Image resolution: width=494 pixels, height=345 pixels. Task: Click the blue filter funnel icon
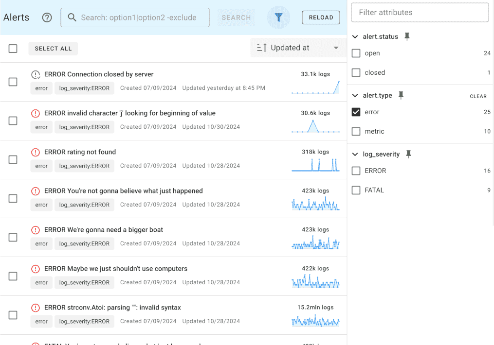(278, 17)
